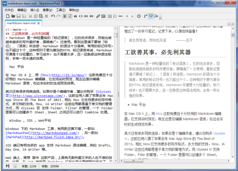This screenshot has height=171, width=238.
Task: Toggle the live preview pane
Action: [x=151, y=16]
